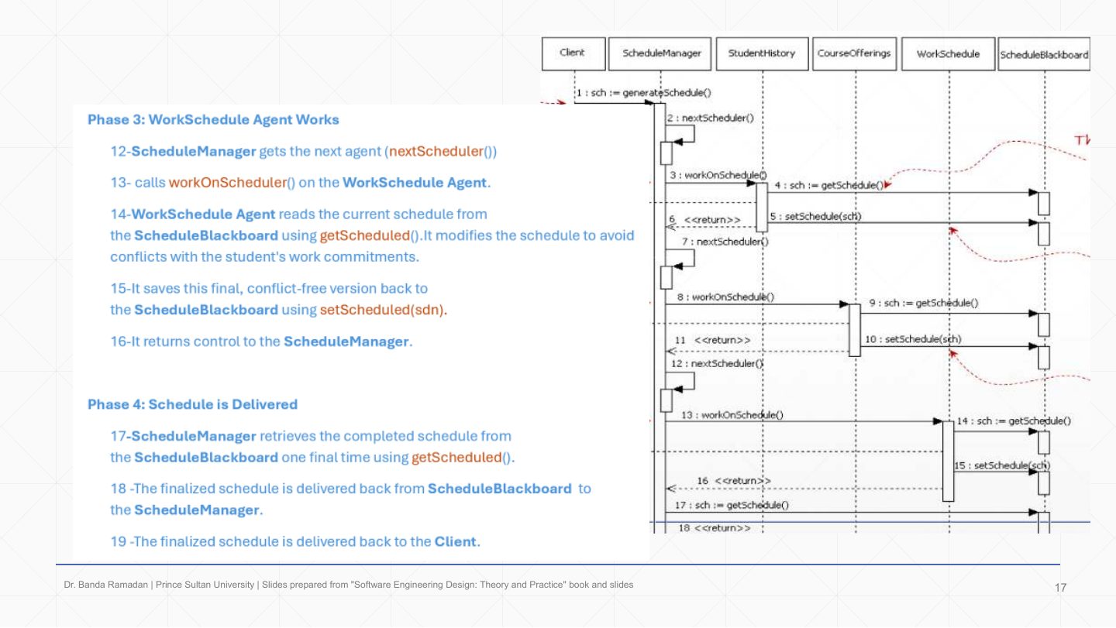Click step 16 'returns control to the ScheduleManager'
The image size is (1116, 628).
tap(261, 341)
